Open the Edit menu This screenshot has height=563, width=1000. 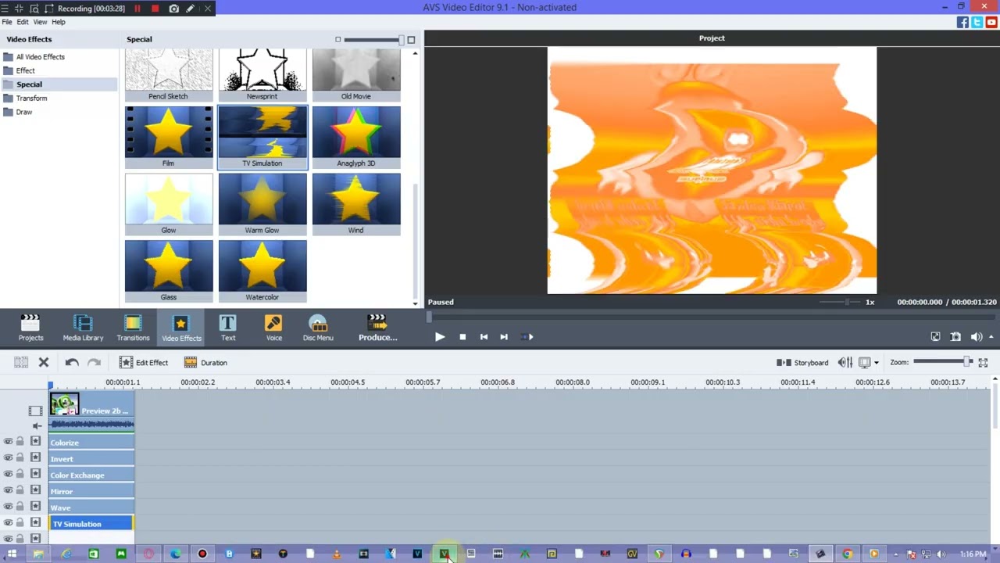click(23, 22)
